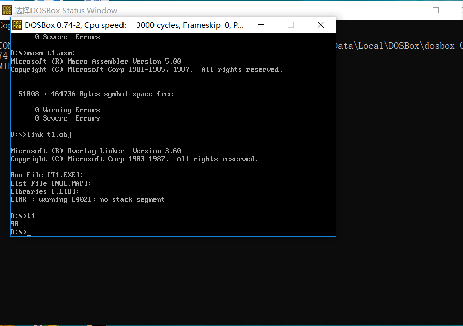Click 'Overlay Linker Version 3.60' line
Image resolution: width=463 pixels, height=326 pixels.
tap(96, 151)
